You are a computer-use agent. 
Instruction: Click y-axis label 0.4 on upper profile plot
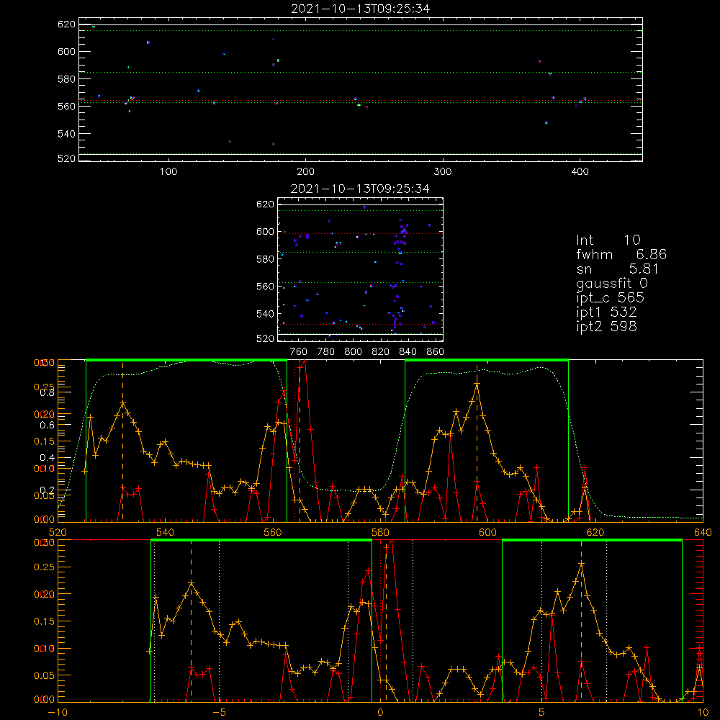[48, 458]
